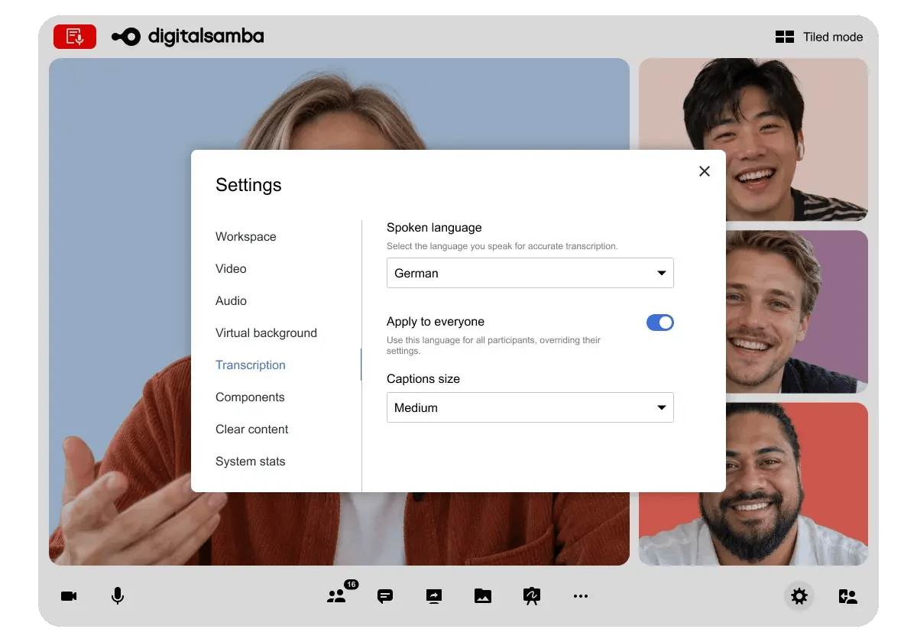
Task: Select Audio settings section
Action: pyautogui.click(x=231, y=301)
